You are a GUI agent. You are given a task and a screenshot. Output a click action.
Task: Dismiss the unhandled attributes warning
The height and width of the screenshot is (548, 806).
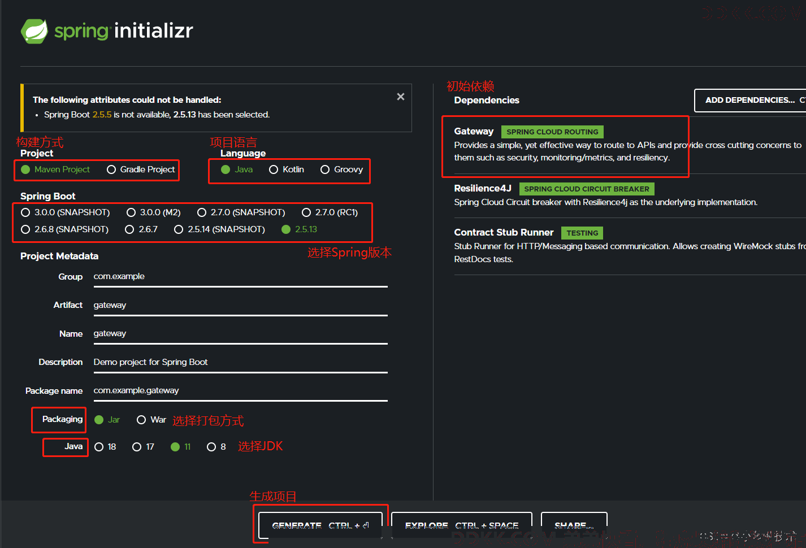[x=401, y=97]
